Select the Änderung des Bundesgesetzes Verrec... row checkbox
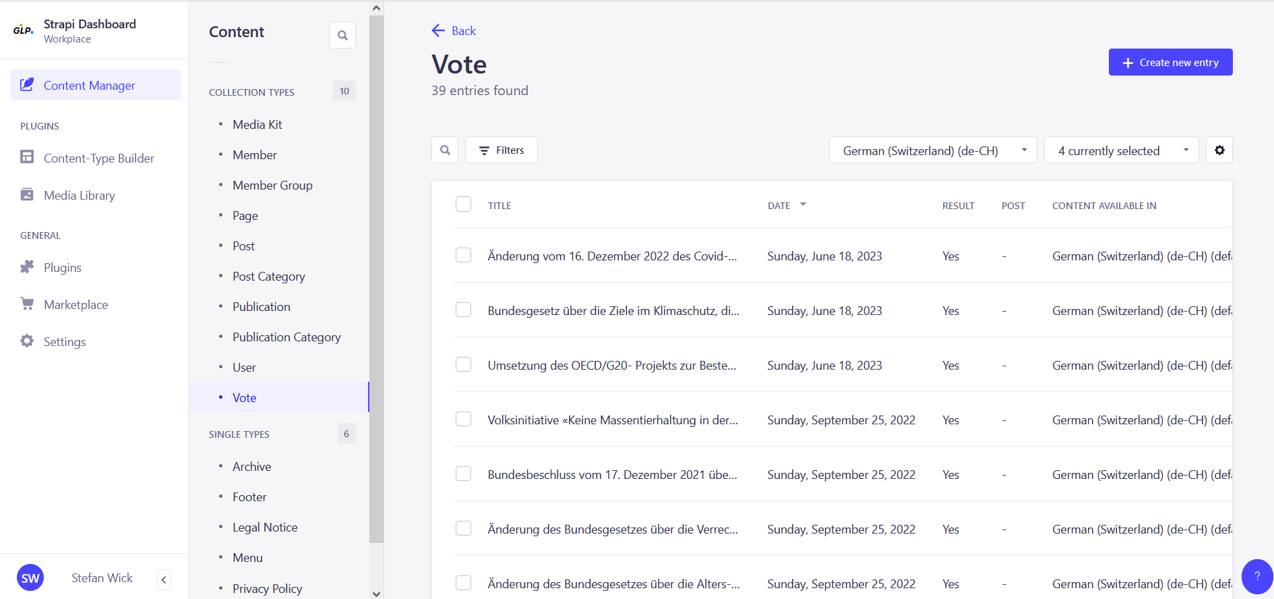 tap(463, 528)
